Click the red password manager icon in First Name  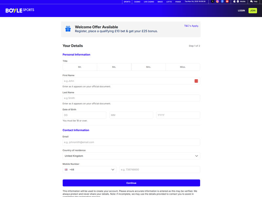click(196, 81)
